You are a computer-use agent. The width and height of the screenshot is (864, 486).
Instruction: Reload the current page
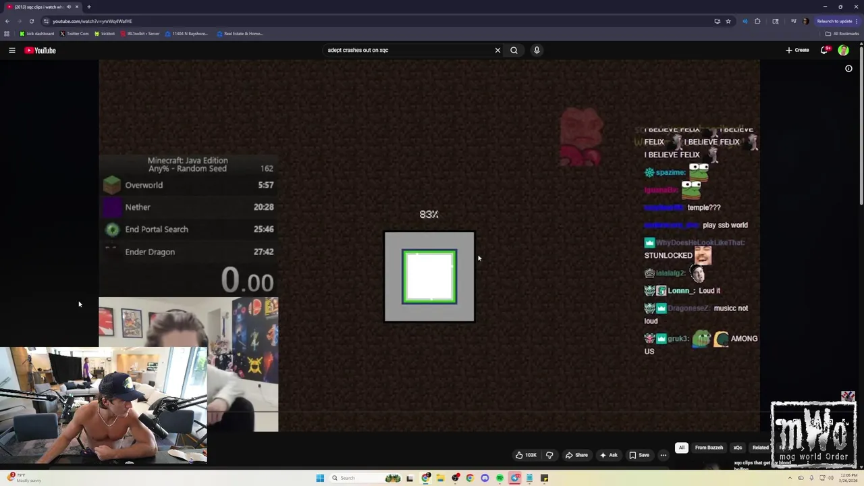(x=31, y=21)
